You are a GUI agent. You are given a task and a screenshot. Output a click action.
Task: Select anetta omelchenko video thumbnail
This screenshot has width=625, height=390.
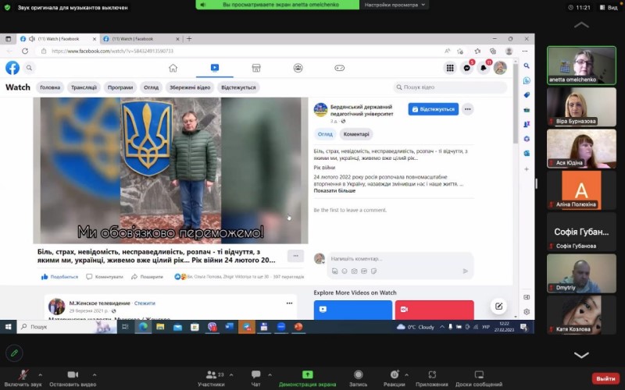click(x=581, y=66)
